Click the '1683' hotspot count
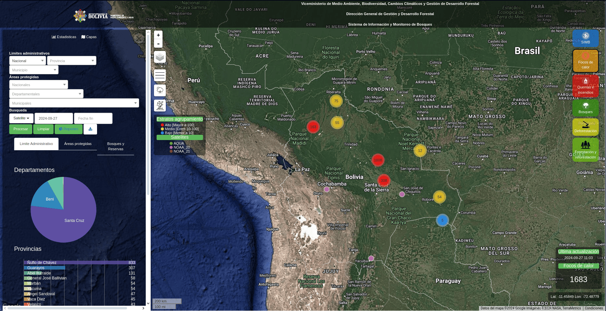Viewport: 606px width, 311px height. tap(578, 279)
